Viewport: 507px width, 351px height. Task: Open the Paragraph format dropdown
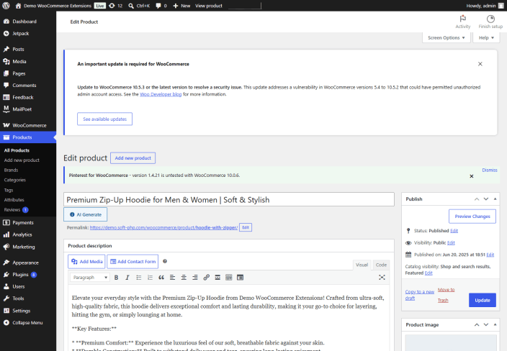tap(90, 278)
